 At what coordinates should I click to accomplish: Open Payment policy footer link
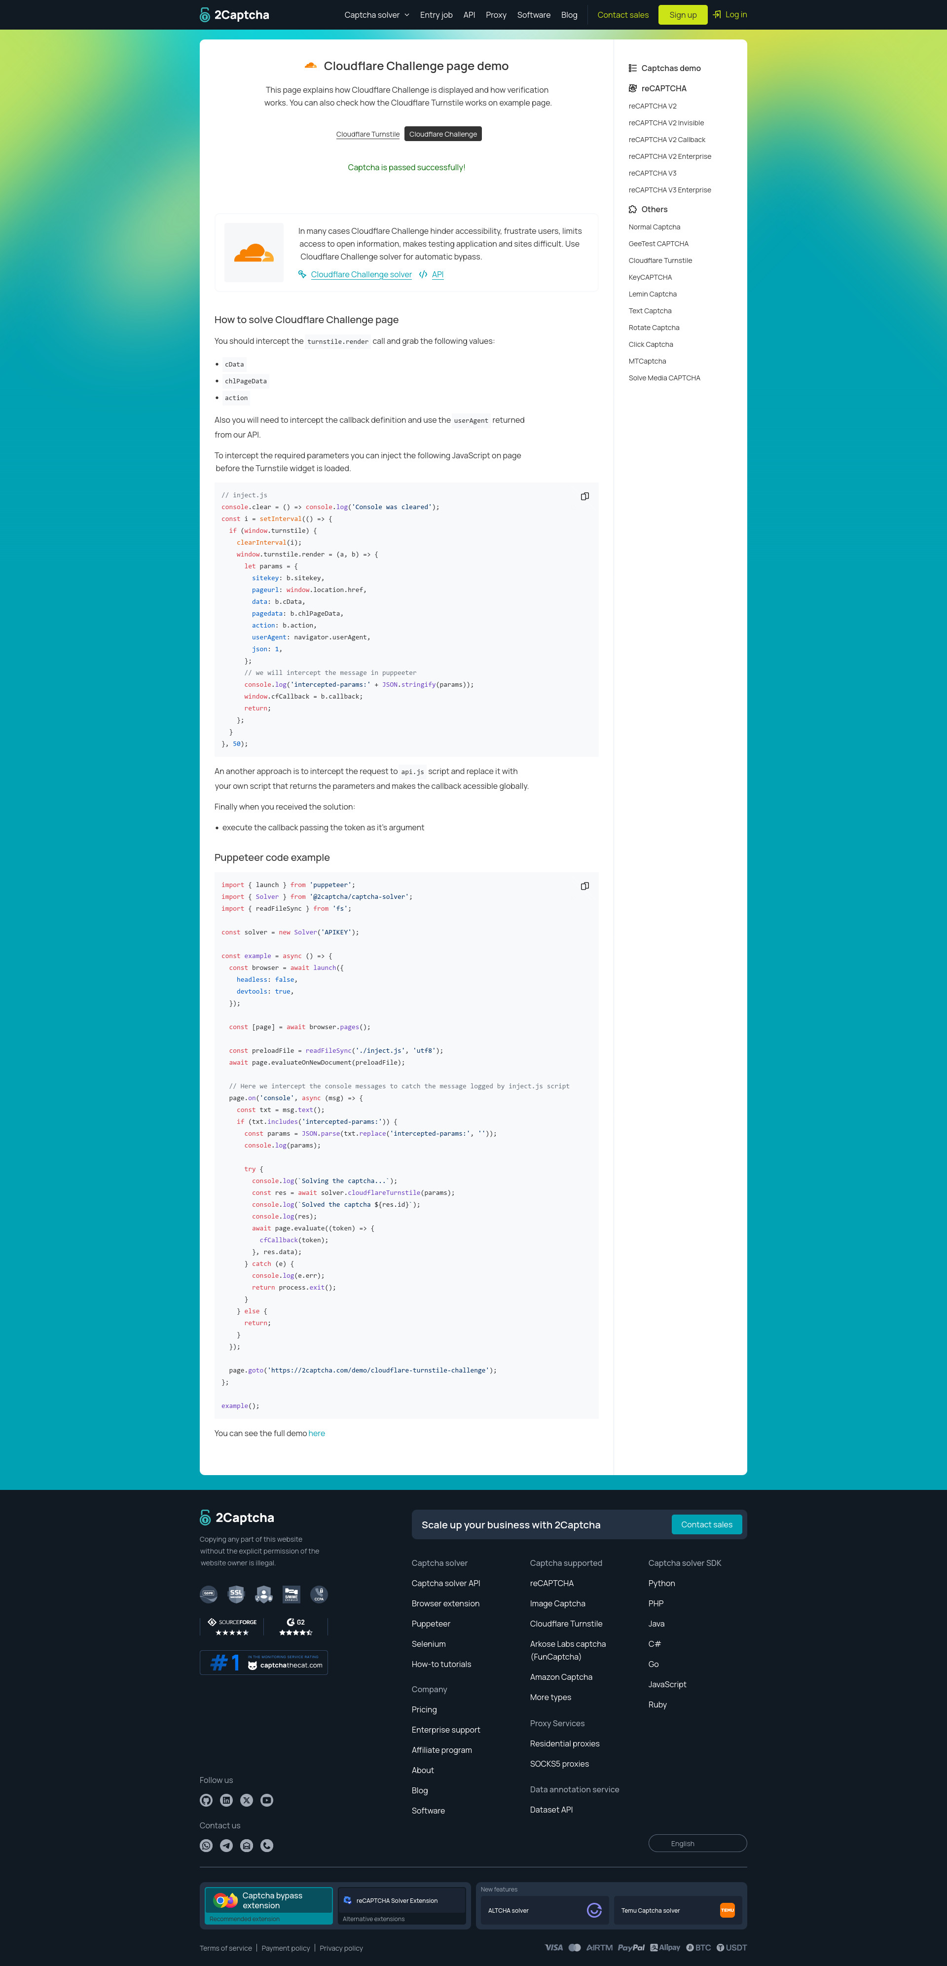pos(286,1948)
